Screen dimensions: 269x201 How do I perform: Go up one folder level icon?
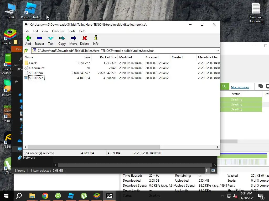pyautogui.click(x=26, y=51)
